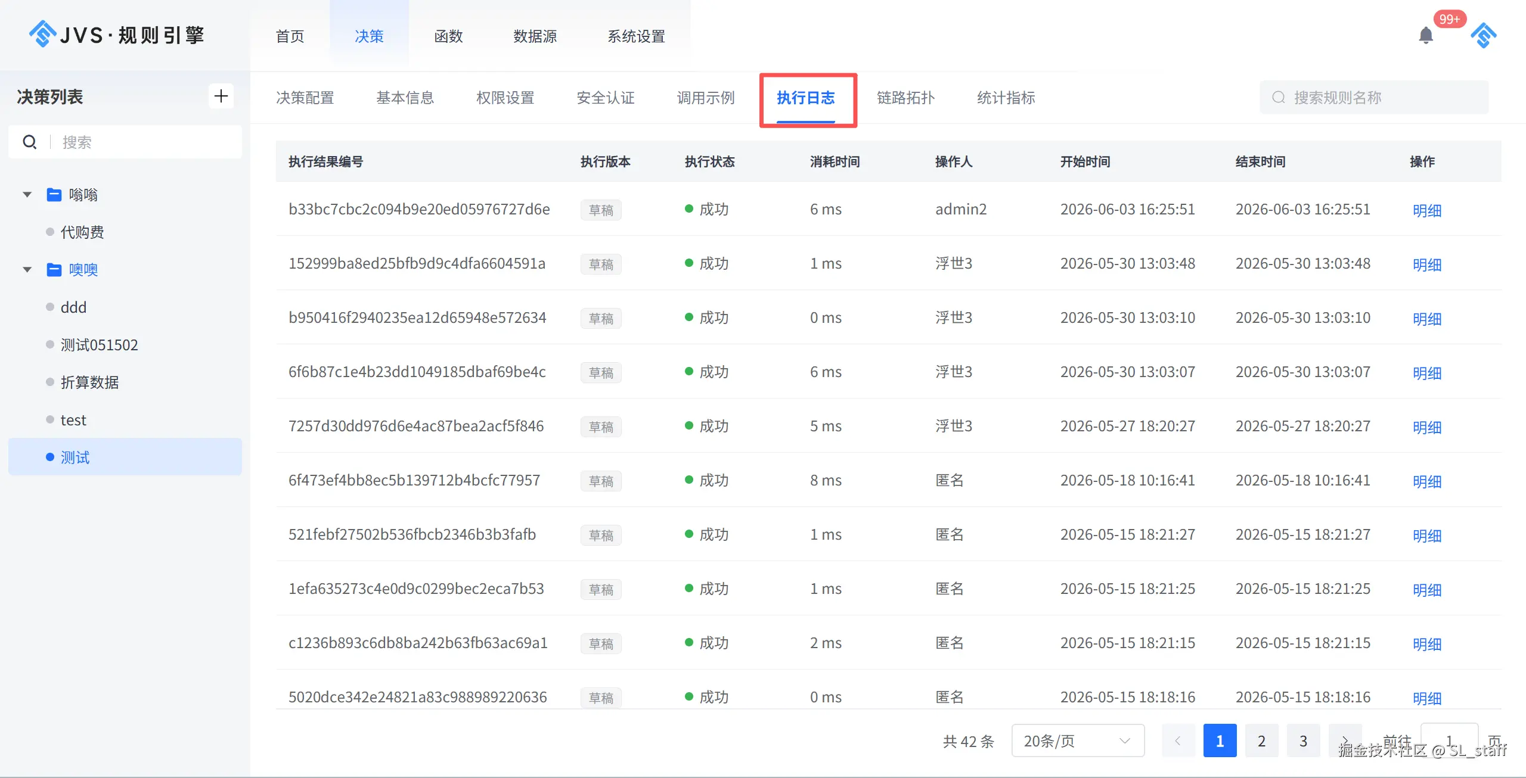This screenshot has width=1526, height=778.
Task: Click the JVS rule engine logo
Action: (117, 35)
